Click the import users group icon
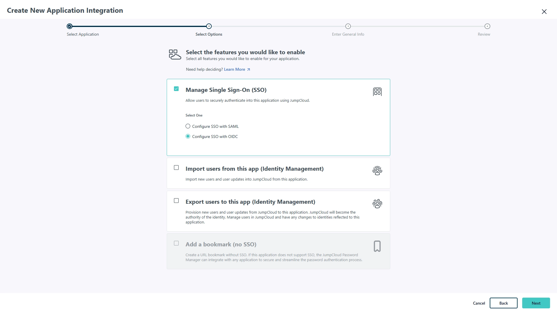 [x=377, y=170]
